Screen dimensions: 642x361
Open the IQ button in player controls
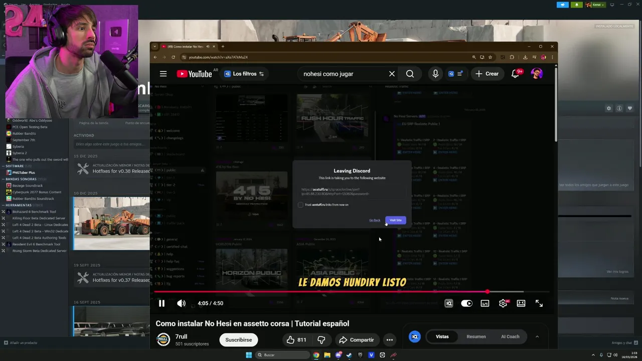point(449,303)
